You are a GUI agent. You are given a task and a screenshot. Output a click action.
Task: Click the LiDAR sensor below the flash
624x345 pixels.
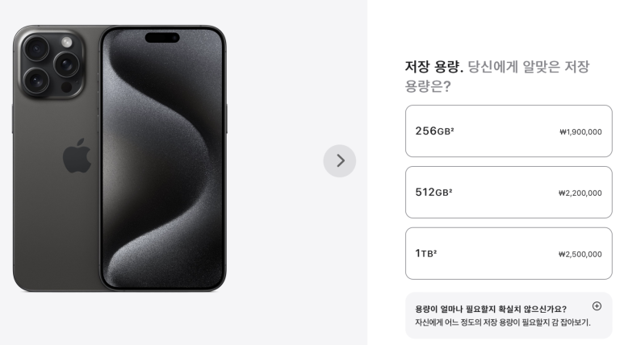(x=66, y=86)
